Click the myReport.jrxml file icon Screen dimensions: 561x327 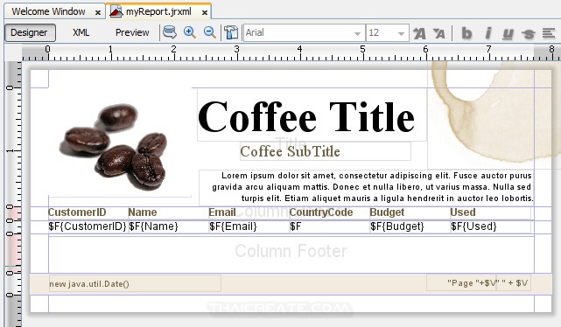(116, 11)
